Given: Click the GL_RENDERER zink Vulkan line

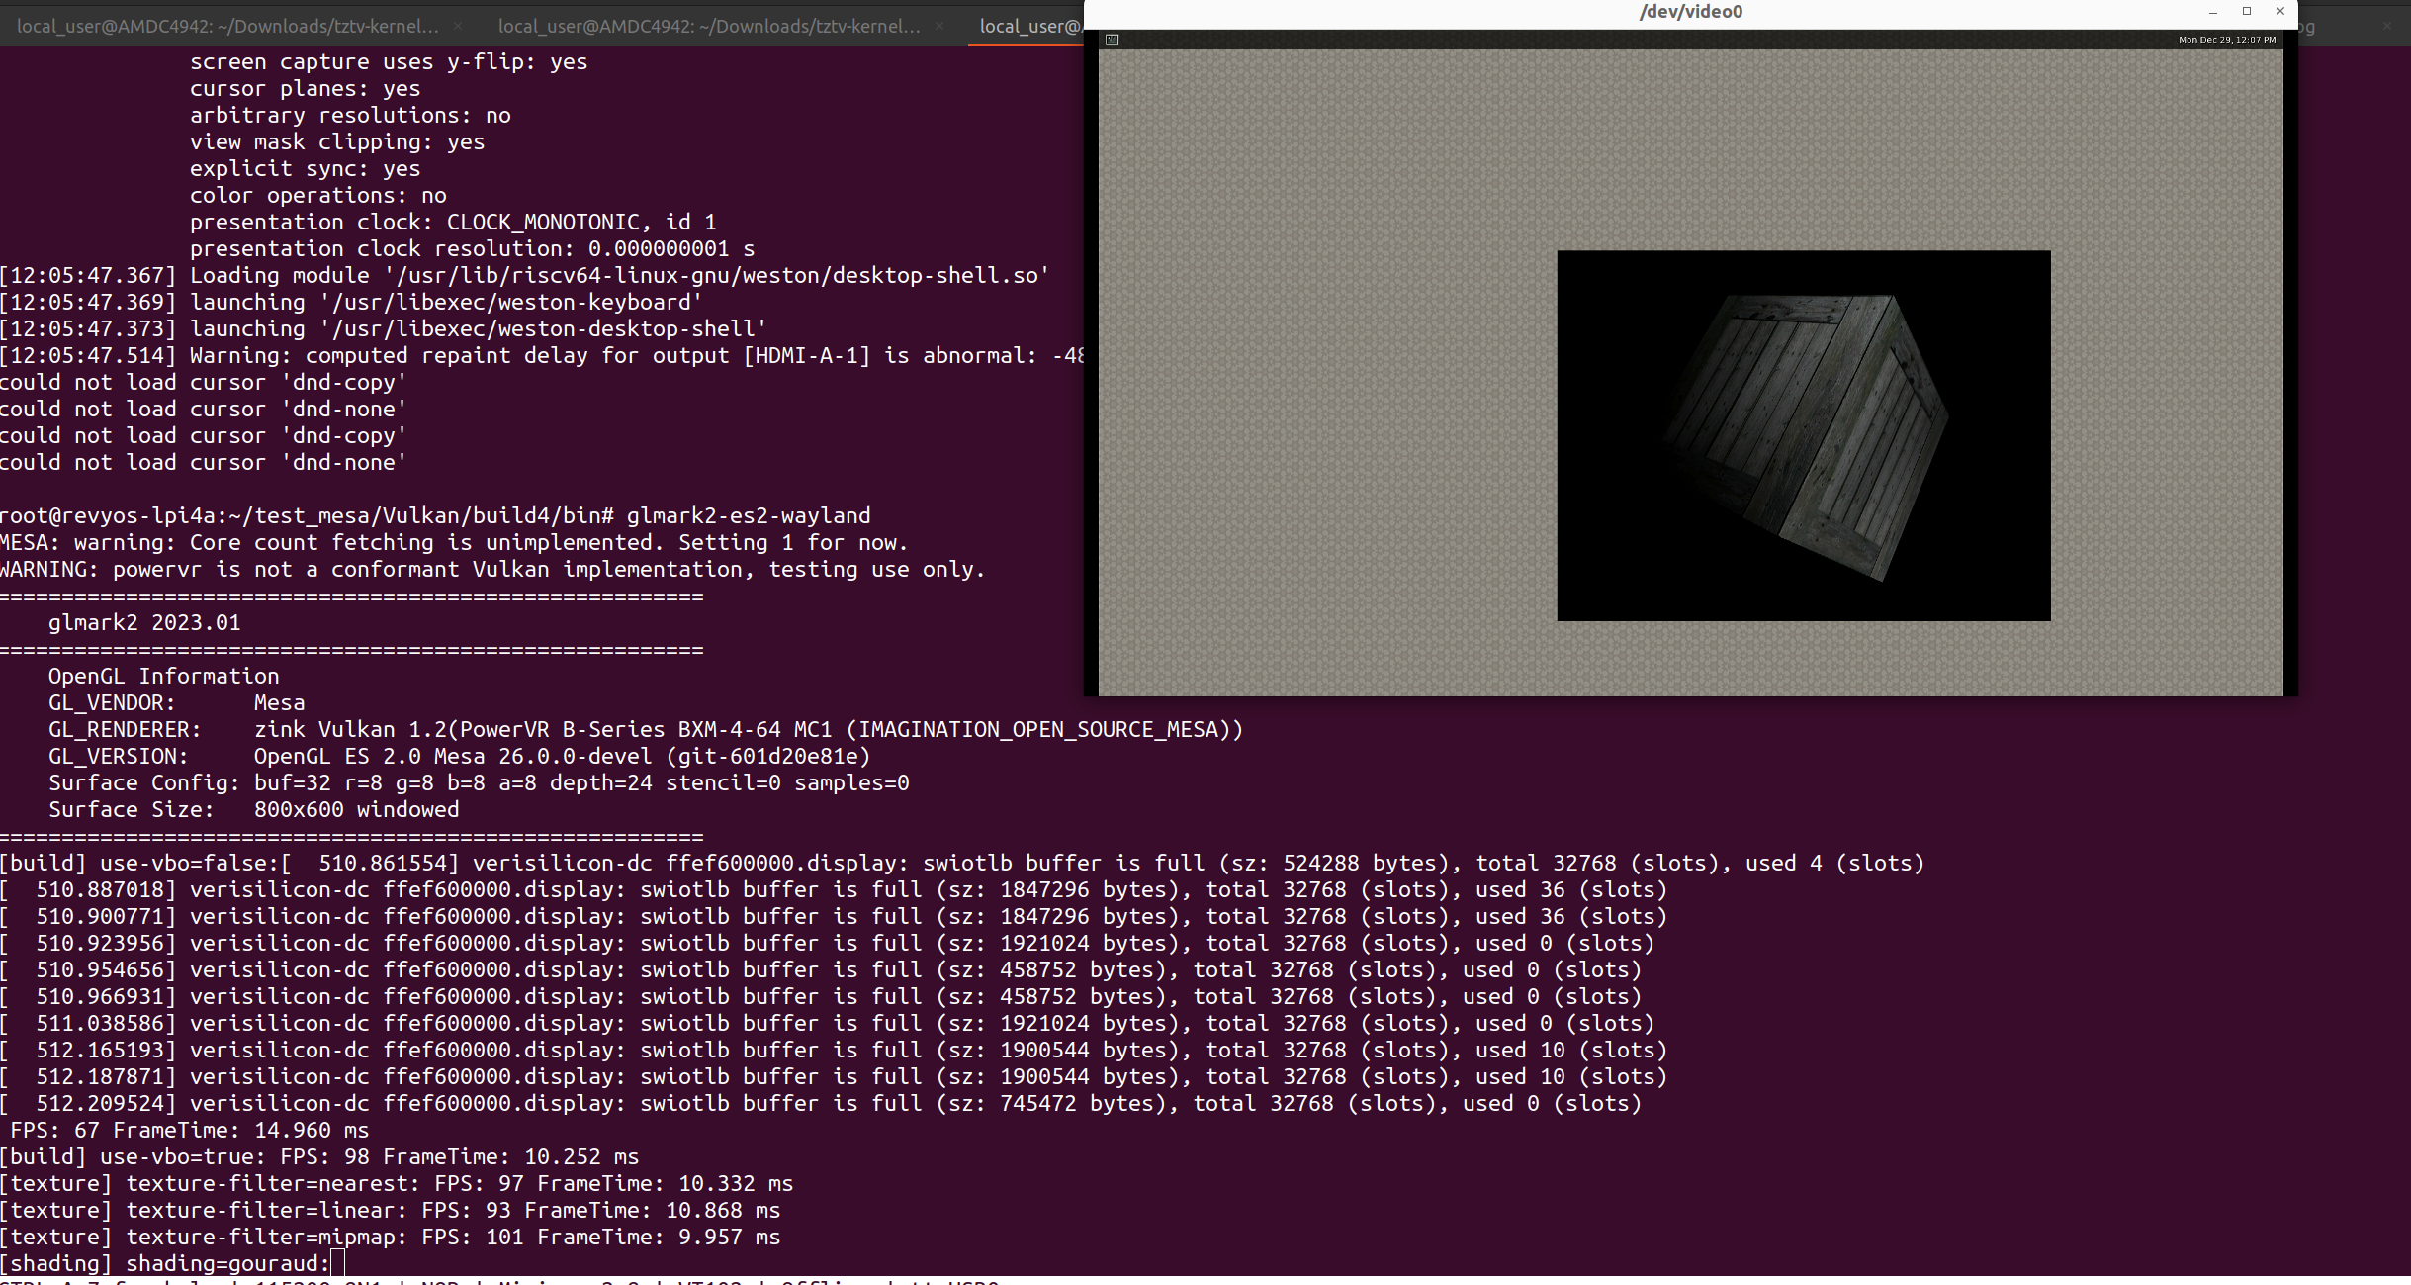Looking at the screenshot, I should (x=643, y=729).
